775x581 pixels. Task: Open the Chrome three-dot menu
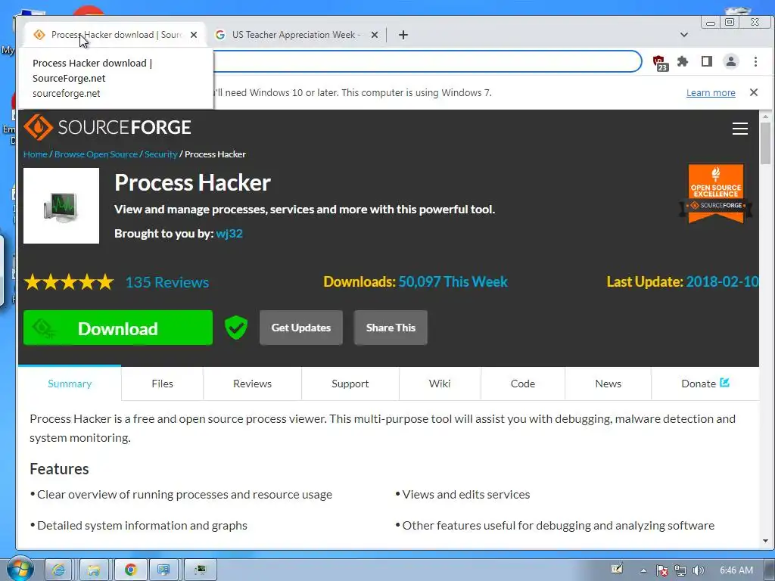755,62
